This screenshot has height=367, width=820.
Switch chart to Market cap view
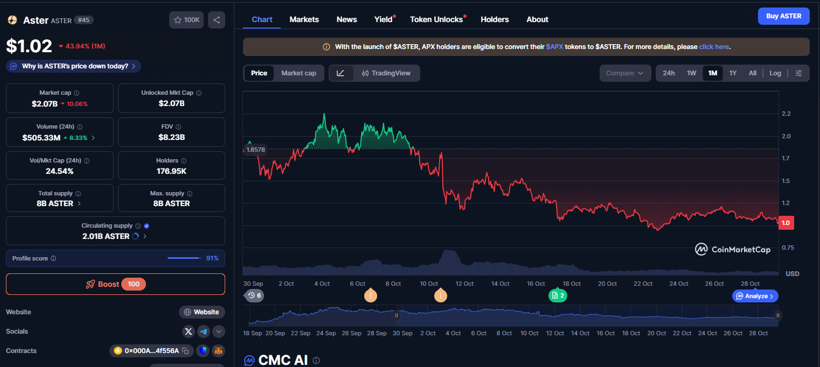pos(298,73)
